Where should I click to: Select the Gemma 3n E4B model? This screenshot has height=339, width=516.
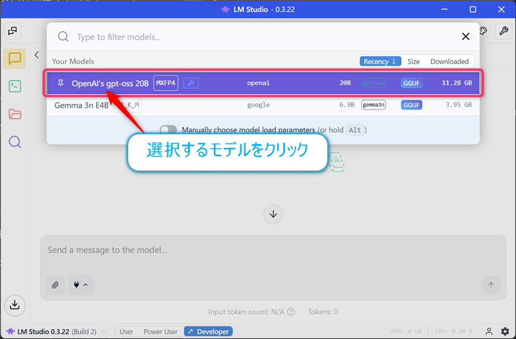click(x=263, y=105)
